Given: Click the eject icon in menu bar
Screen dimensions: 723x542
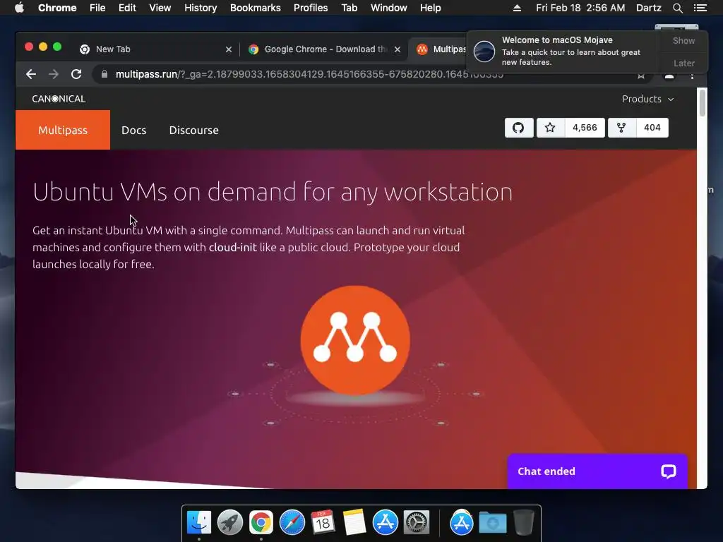Looking at the screenshot, I should [517, 8].
